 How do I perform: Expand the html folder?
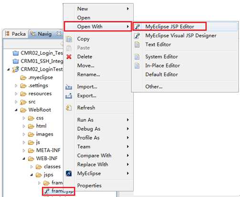[x=24, y=126]
